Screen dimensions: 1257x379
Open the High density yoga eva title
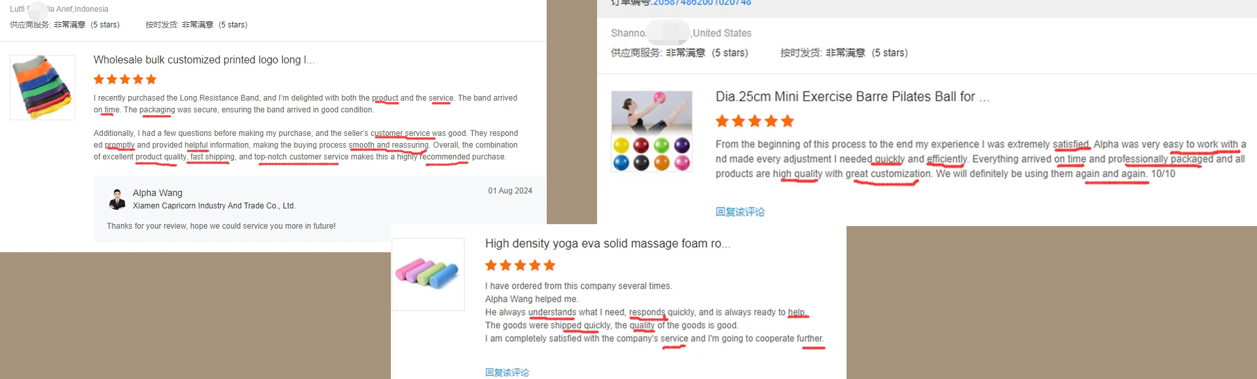click(608, 243)
